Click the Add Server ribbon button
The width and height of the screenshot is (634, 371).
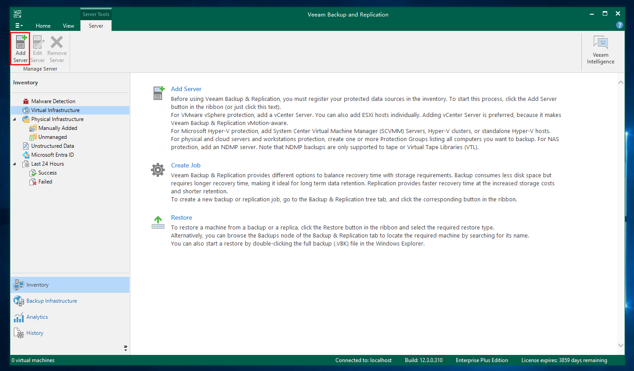click(20, 49)
